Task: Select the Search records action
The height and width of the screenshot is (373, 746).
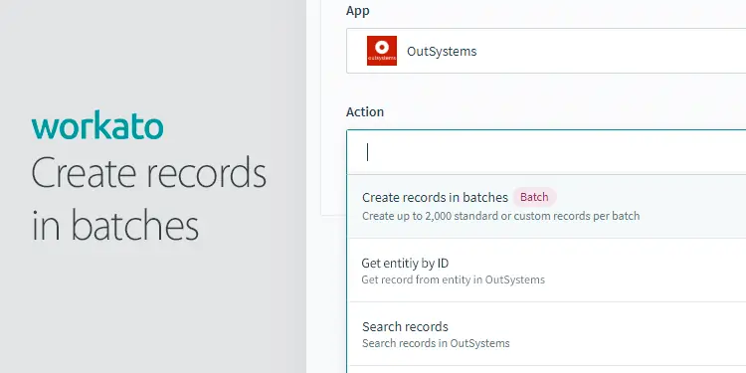Action: coord(547,334)
